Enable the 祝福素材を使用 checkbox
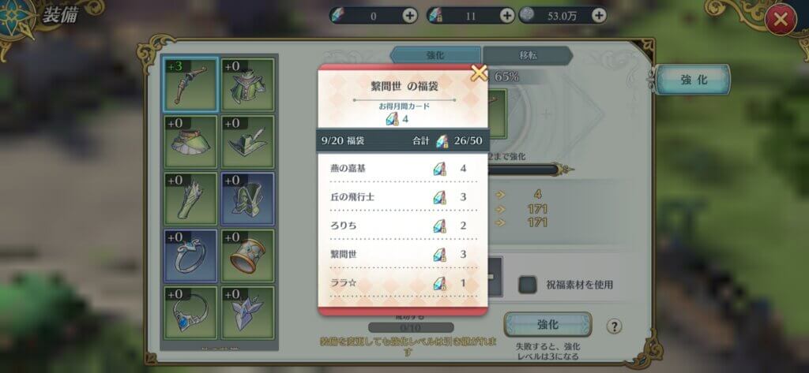The image size is (809, 373). point(527,285)
